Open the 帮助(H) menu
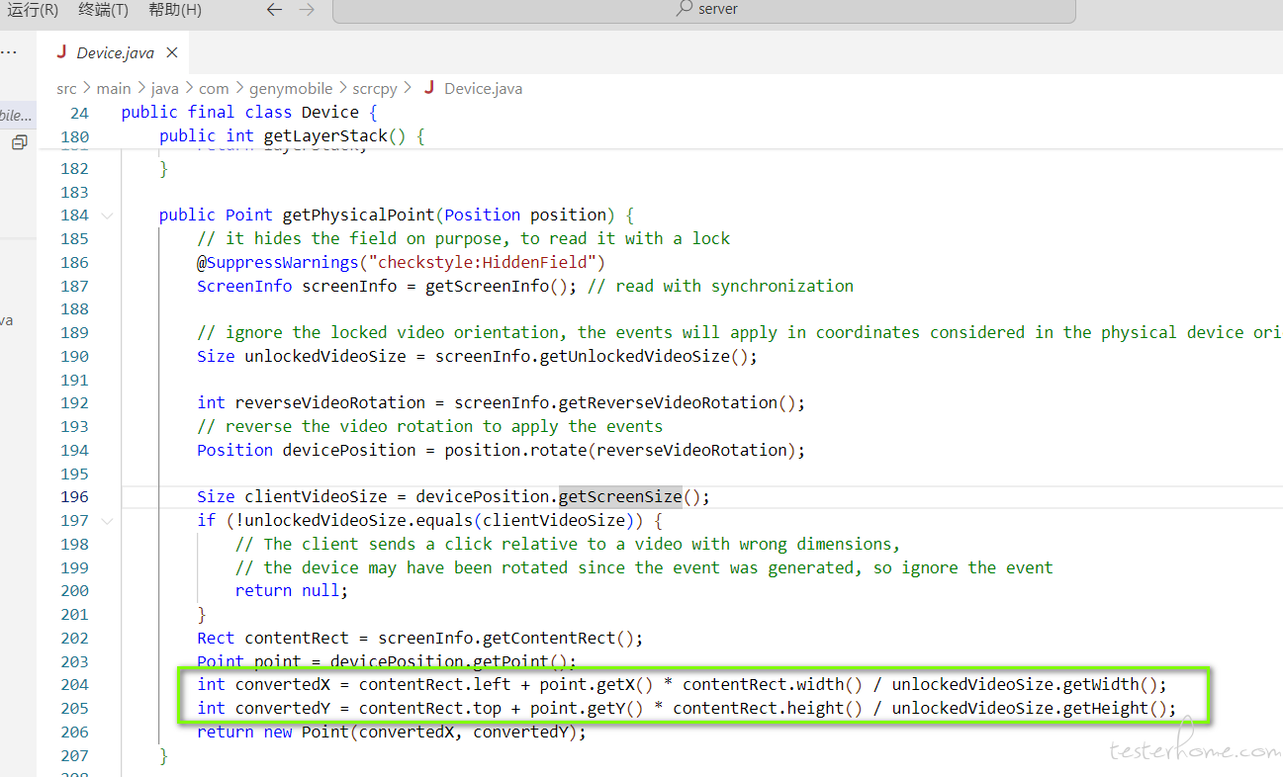This screenshot has height=777, width=1283. [x=175, y=10]
